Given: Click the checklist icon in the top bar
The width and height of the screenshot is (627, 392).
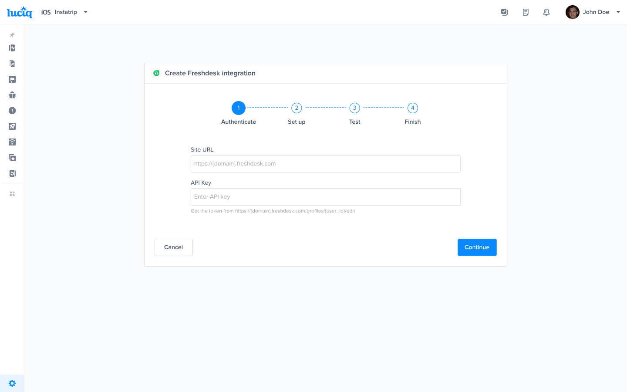Looking at the screenshot, I should (x=505, y=12).
